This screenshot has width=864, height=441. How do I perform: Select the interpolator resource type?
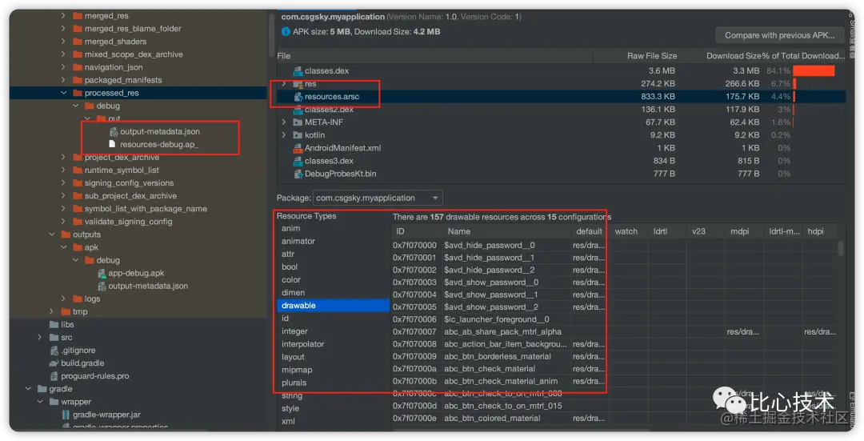303,344
